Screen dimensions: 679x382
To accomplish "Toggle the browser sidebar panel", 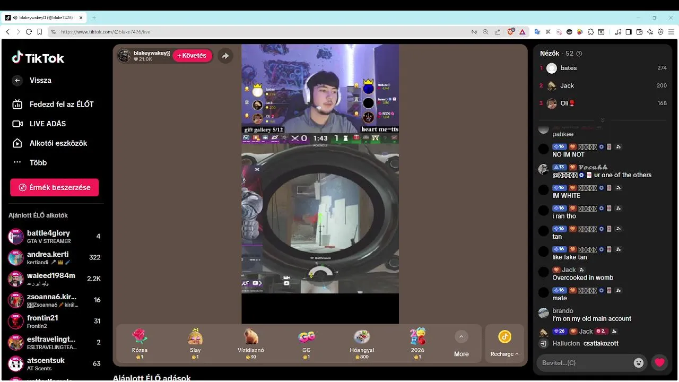I will 629,32.
